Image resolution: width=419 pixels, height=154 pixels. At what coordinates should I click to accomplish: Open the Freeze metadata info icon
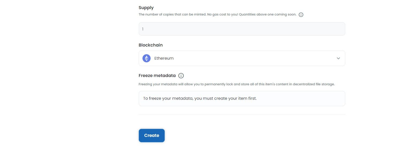tap(181, 76)
